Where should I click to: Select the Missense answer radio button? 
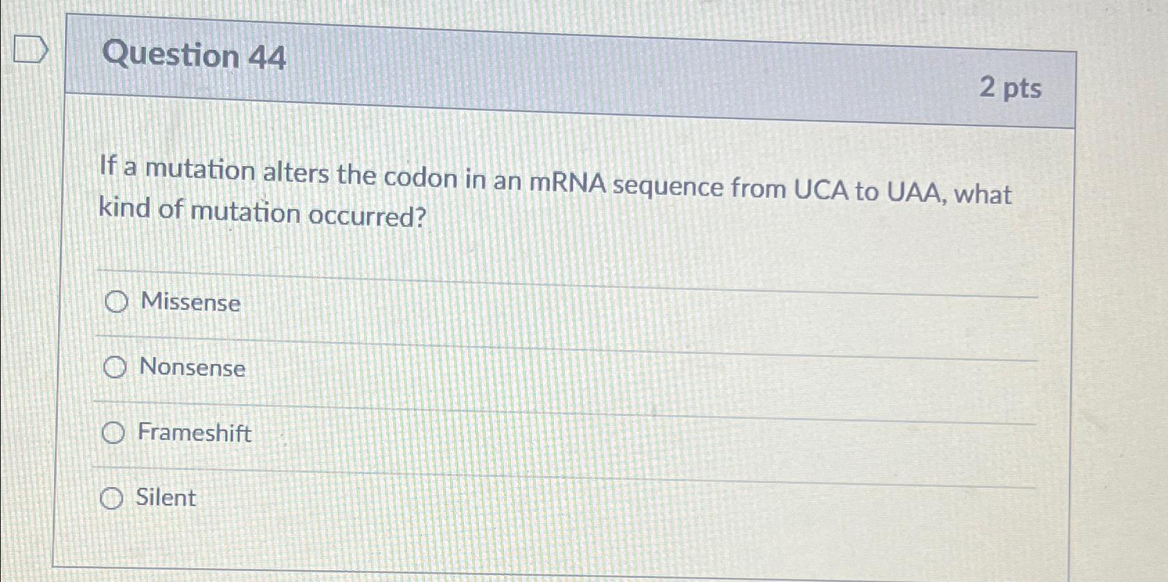tap(116, 301)
